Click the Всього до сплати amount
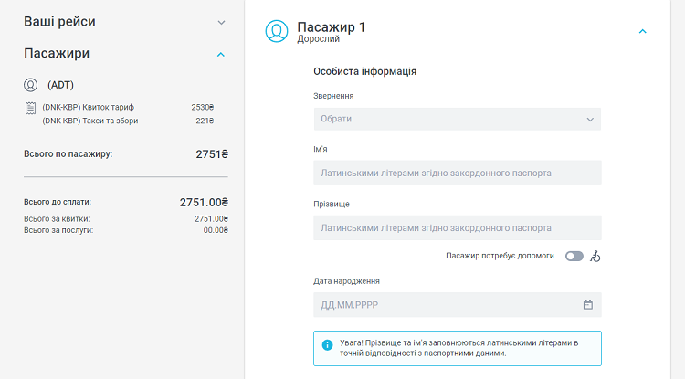Viewport: 685px width, 379px height. click(x=203, y=202)
